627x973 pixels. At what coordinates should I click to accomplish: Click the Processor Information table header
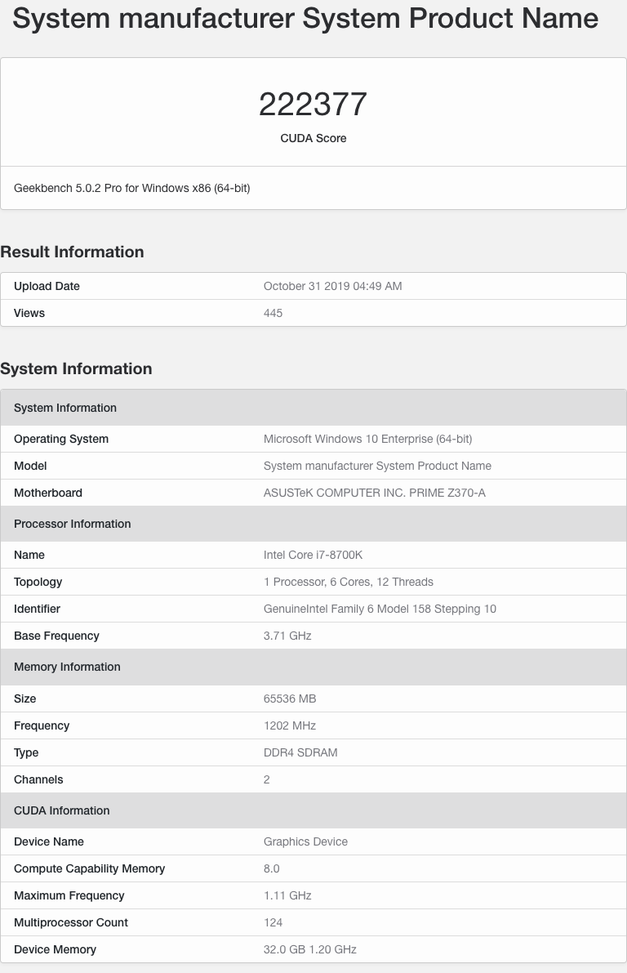(x=313, y=524)
